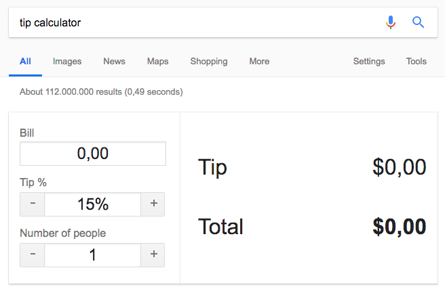
Task: Click the Bill amount input field
Action: tap(93, 154)
